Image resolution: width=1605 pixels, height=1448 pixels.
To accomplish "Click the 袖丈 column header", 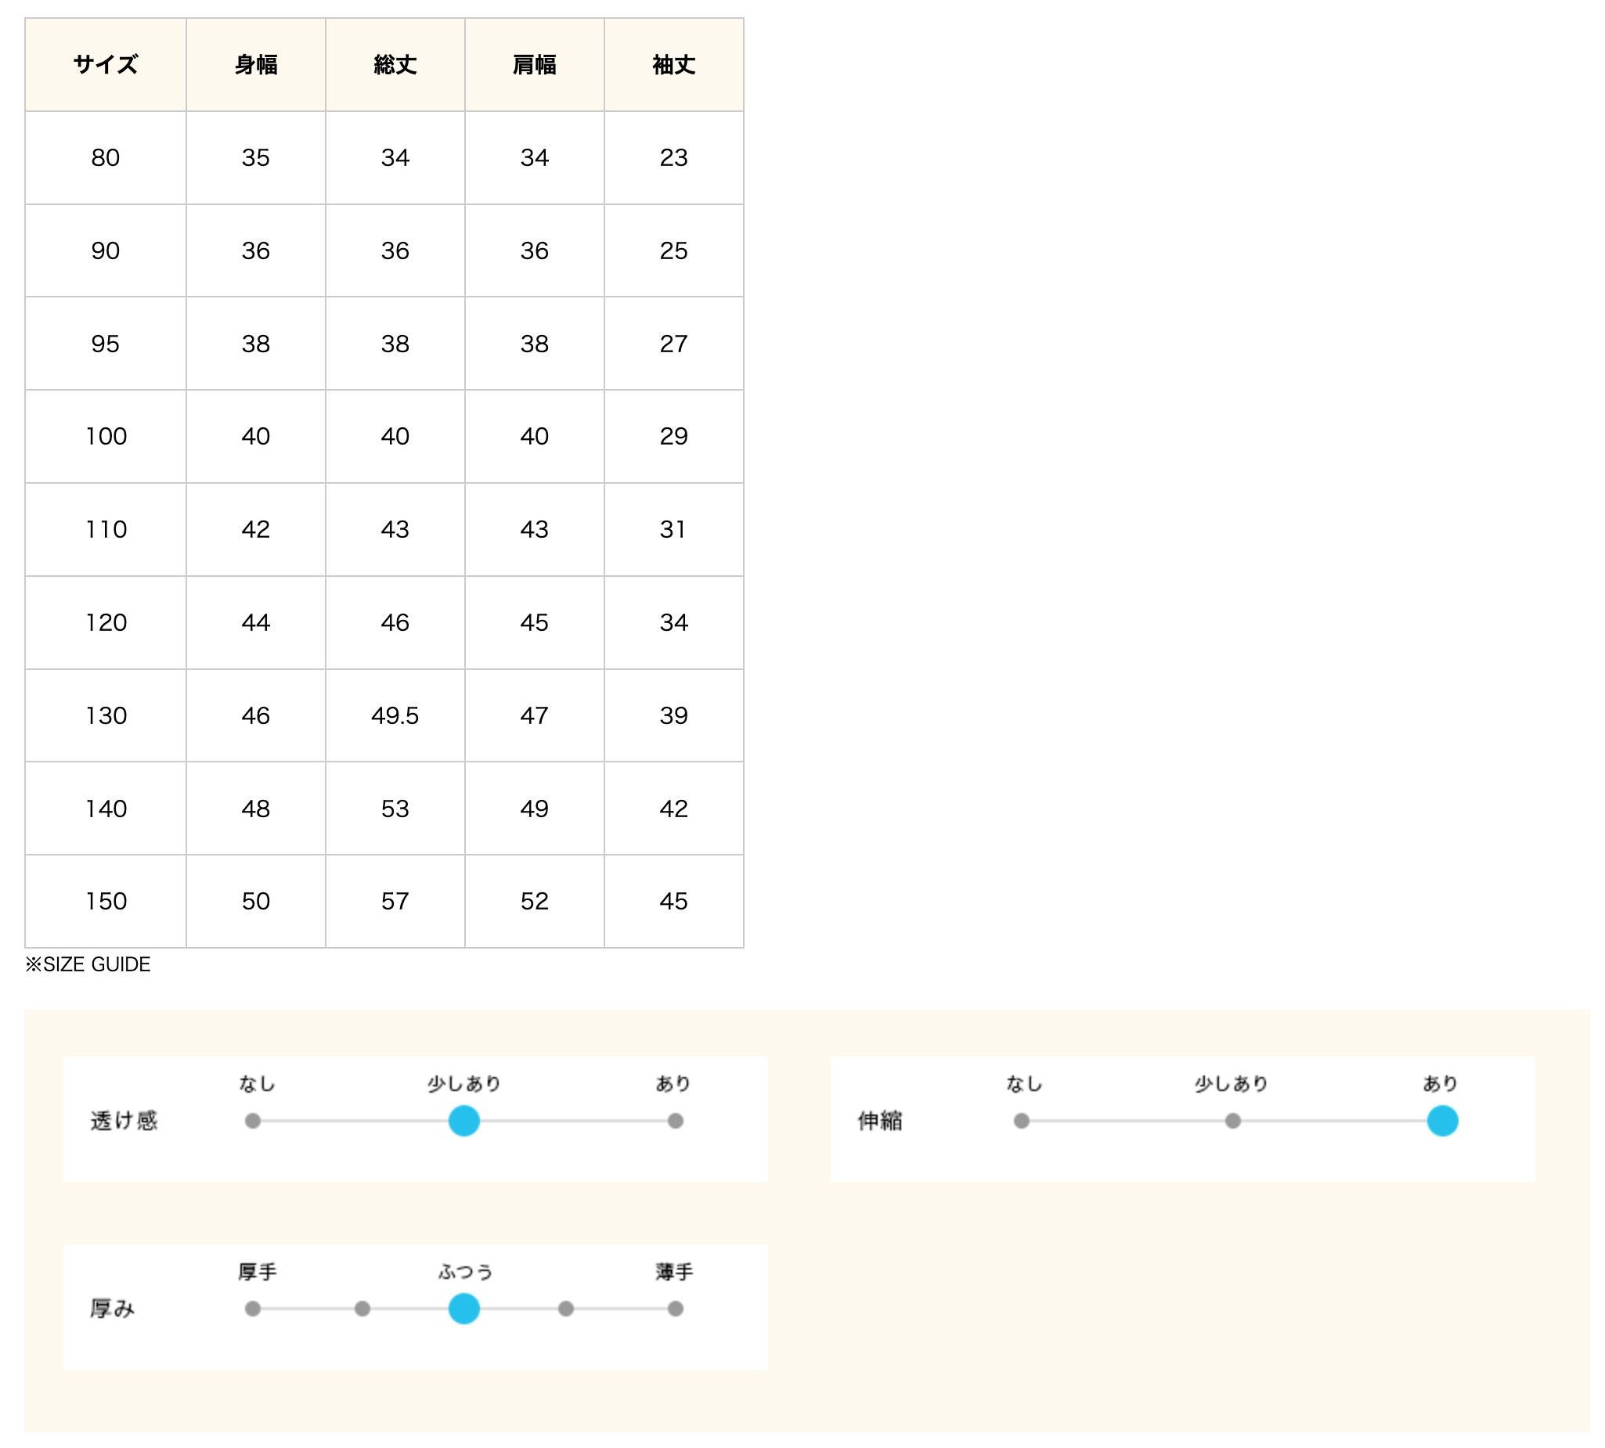I will coord(674,64).
